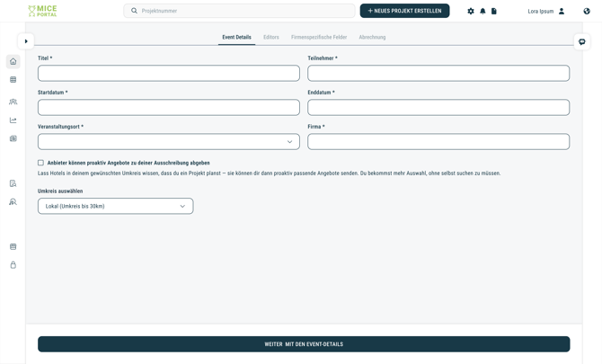602x364 pixels.
Task: Switch to the Editors tab
Action: (x=271, y=37)
